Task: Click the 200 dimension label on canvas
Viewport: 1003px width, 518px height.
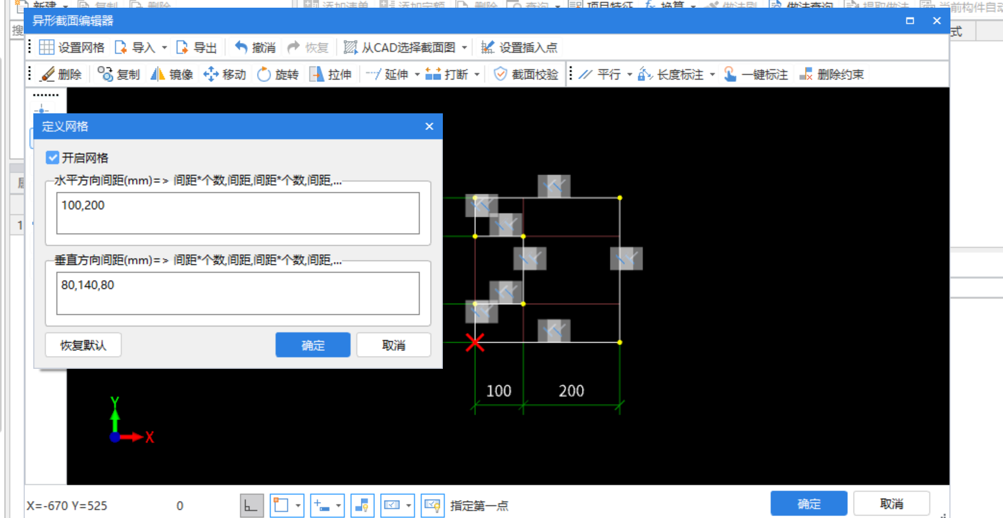Action: coord(571,391)
